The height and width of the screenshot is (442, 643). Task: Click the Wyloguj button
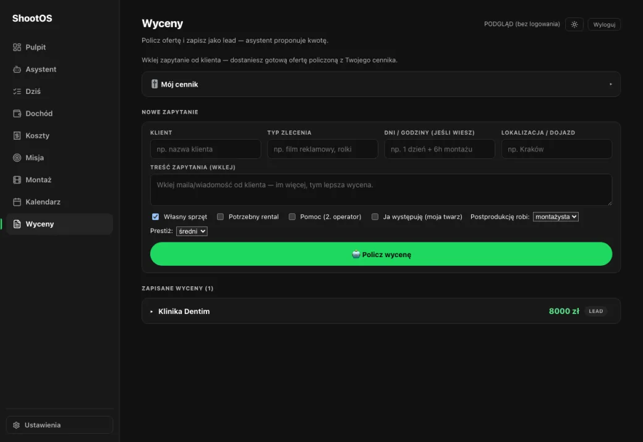604,25
